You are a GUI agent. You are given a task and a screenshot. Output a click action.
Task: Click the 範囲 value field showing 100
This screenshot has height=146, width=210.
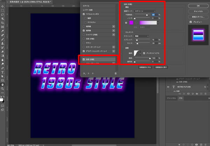pos(155,58)
